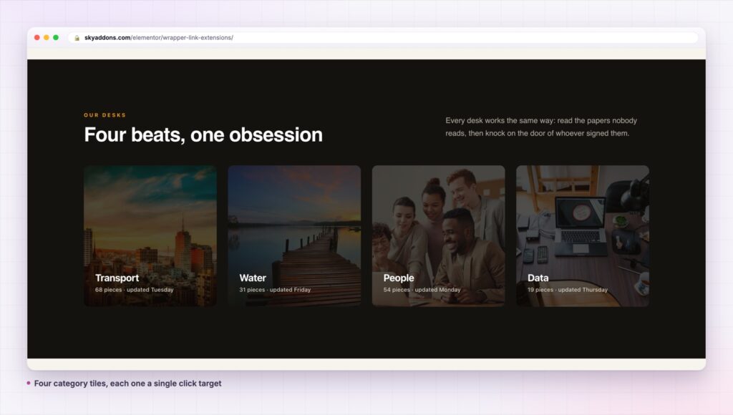Open the Water desk tile
Image resolution: width=733 pixels, height=415 pixels.
click(294, 236)
